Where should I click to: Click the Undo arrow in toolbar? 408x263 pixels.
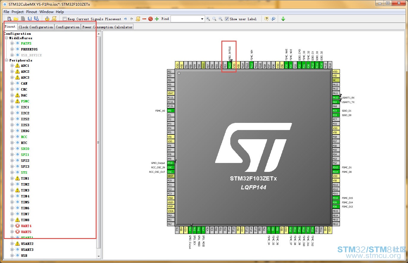point(125,19)
